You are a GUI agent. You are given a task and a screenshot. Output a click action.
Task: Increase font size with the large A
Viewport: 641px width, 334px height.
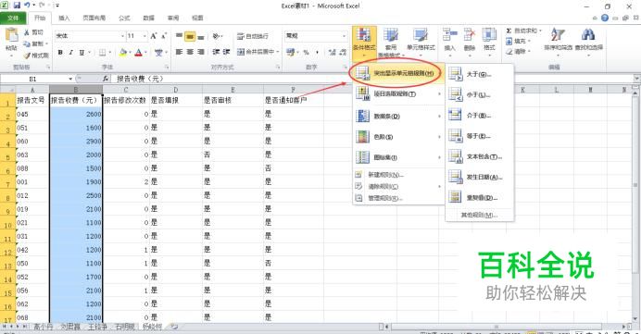coord(154,36)
